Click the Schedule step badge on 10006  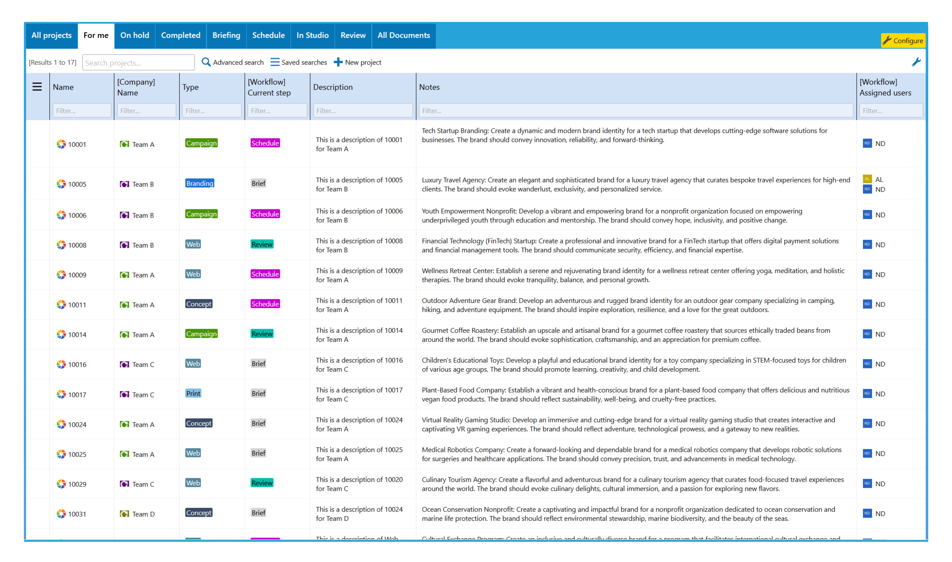tap(265, 214)
